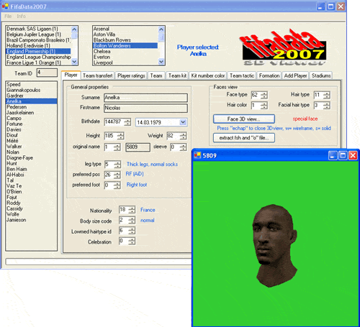Image resolution: width=360 pixels, height=327 pixels.
Task: Click the 5809 window title icon
Action: [x=197, y=155]
